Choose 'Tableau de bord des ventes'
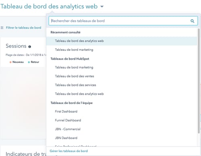 (x=122, y=76)
